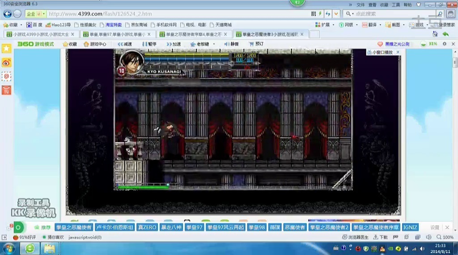Open 游戏中心 in game mode toolbar
The width and height of the screenshot is (458, 255).
95,44
